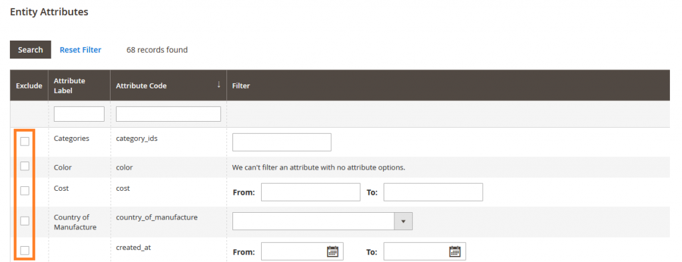Click the cost To input field

point(433,192)
